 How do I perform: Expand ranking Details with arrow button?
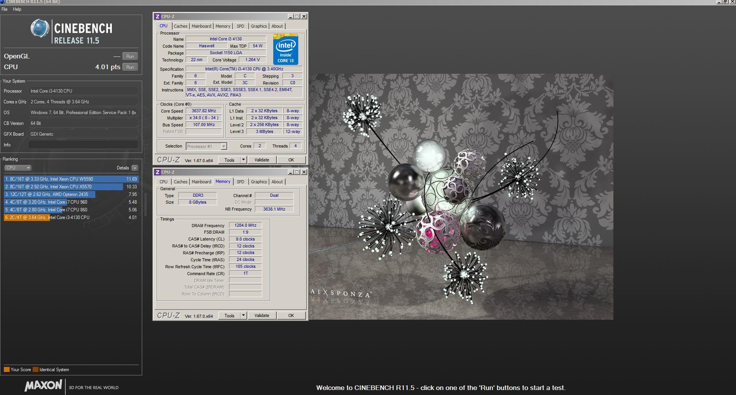click(x=135, y=168)
